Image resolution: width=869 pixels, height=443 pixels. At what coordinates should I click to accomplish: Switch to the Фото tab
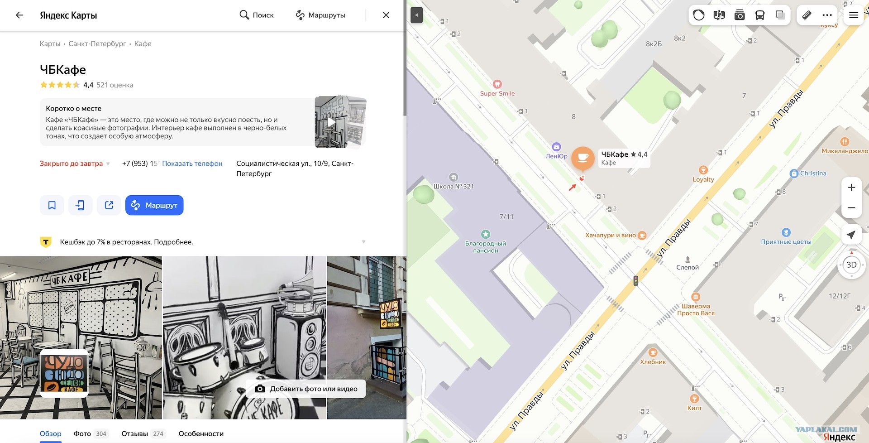point(91,433)
